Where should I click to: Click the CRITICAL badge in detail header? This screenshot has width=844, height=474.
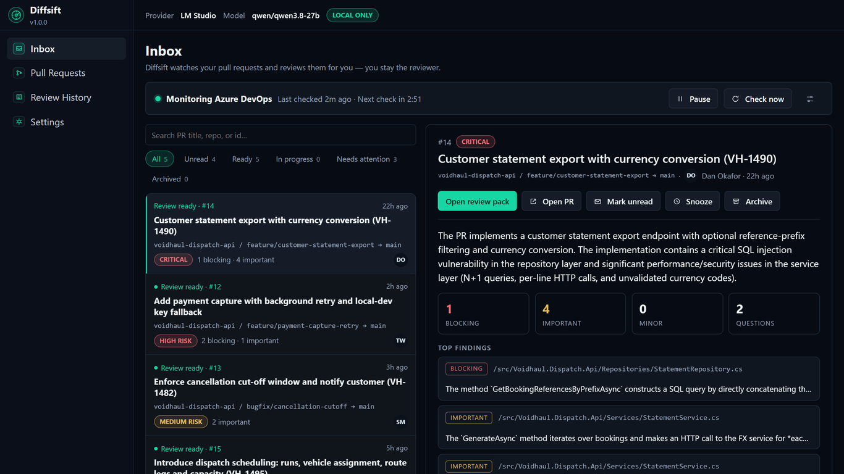475,142
